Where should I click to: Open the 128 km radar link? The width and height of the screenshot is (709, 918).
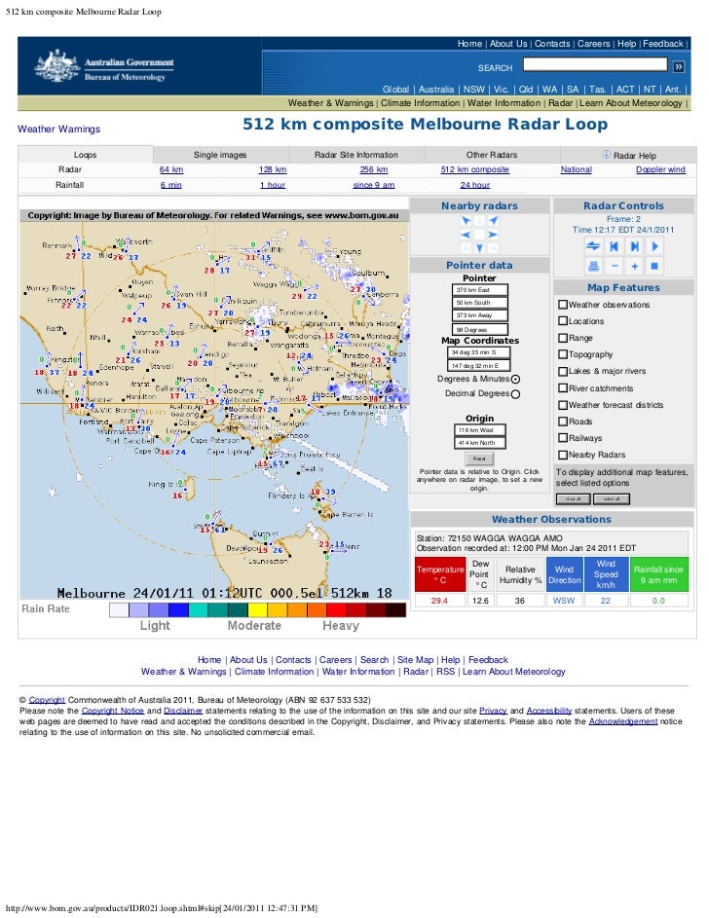(273, 169)
